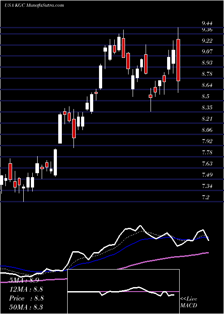
Task: Click the 8.78 price axis label
Action: (x=207, y=74)
